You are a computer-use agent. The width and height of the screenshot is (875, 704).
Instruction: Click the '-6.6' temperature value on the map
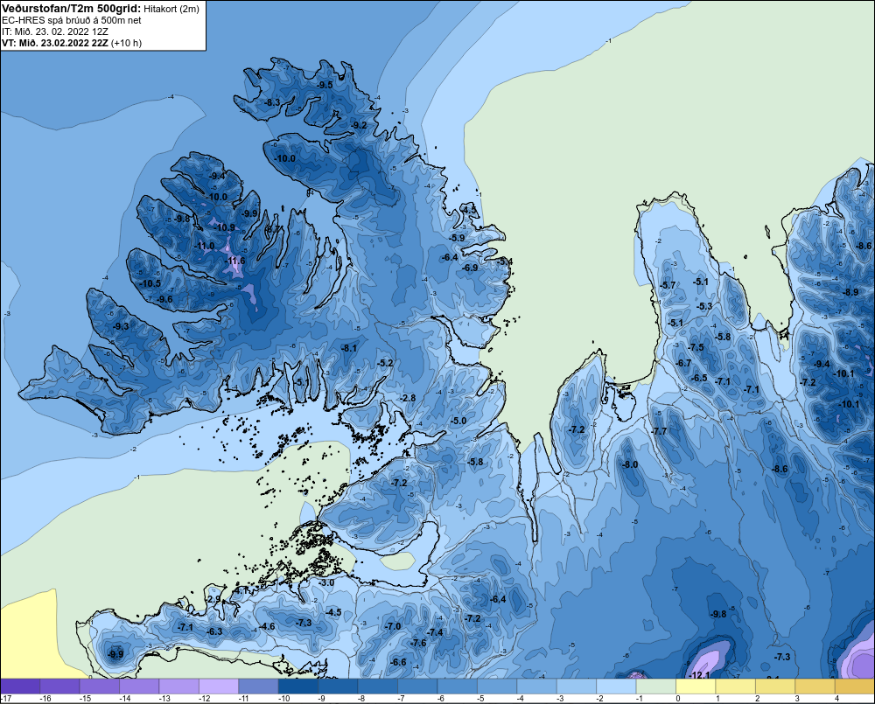point(398,663)
